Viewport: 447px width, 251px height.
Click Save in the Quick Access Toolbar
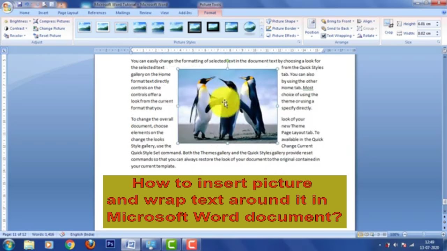point(20,5)
